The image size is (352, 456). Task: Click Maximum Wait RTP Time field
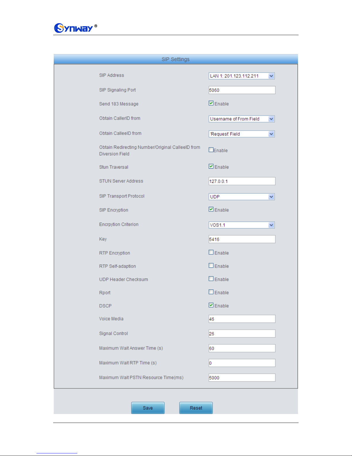click(242, 363)
